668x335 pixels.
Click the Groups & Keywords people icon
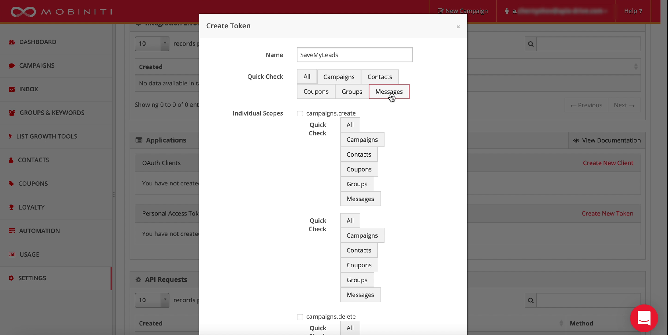(x=12, y=113)
